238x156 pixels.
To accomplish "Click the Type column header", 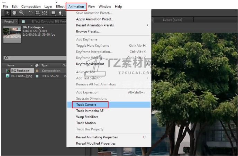I will [45, 65].
